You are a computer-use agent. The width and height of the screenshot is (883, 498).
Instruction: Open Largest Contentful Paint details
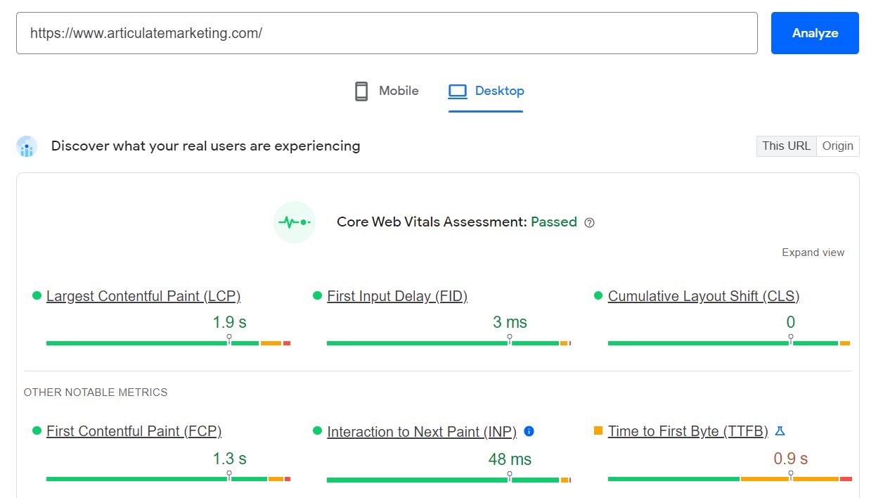point(143,295)
